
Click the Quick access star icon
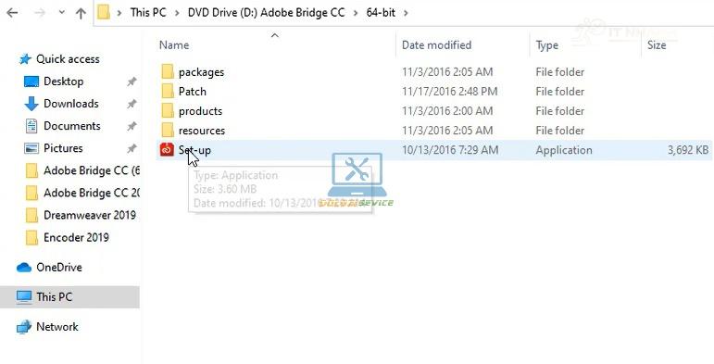[x=25, y=59]
